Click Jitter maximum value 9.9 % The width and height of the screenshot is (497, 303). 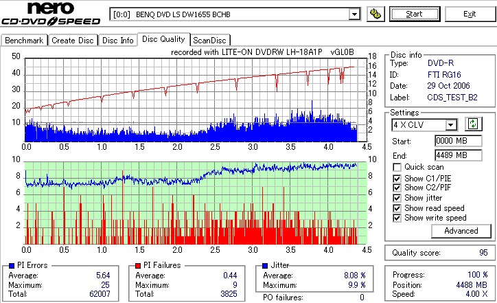pyautogui.click(x=357, y=285)
